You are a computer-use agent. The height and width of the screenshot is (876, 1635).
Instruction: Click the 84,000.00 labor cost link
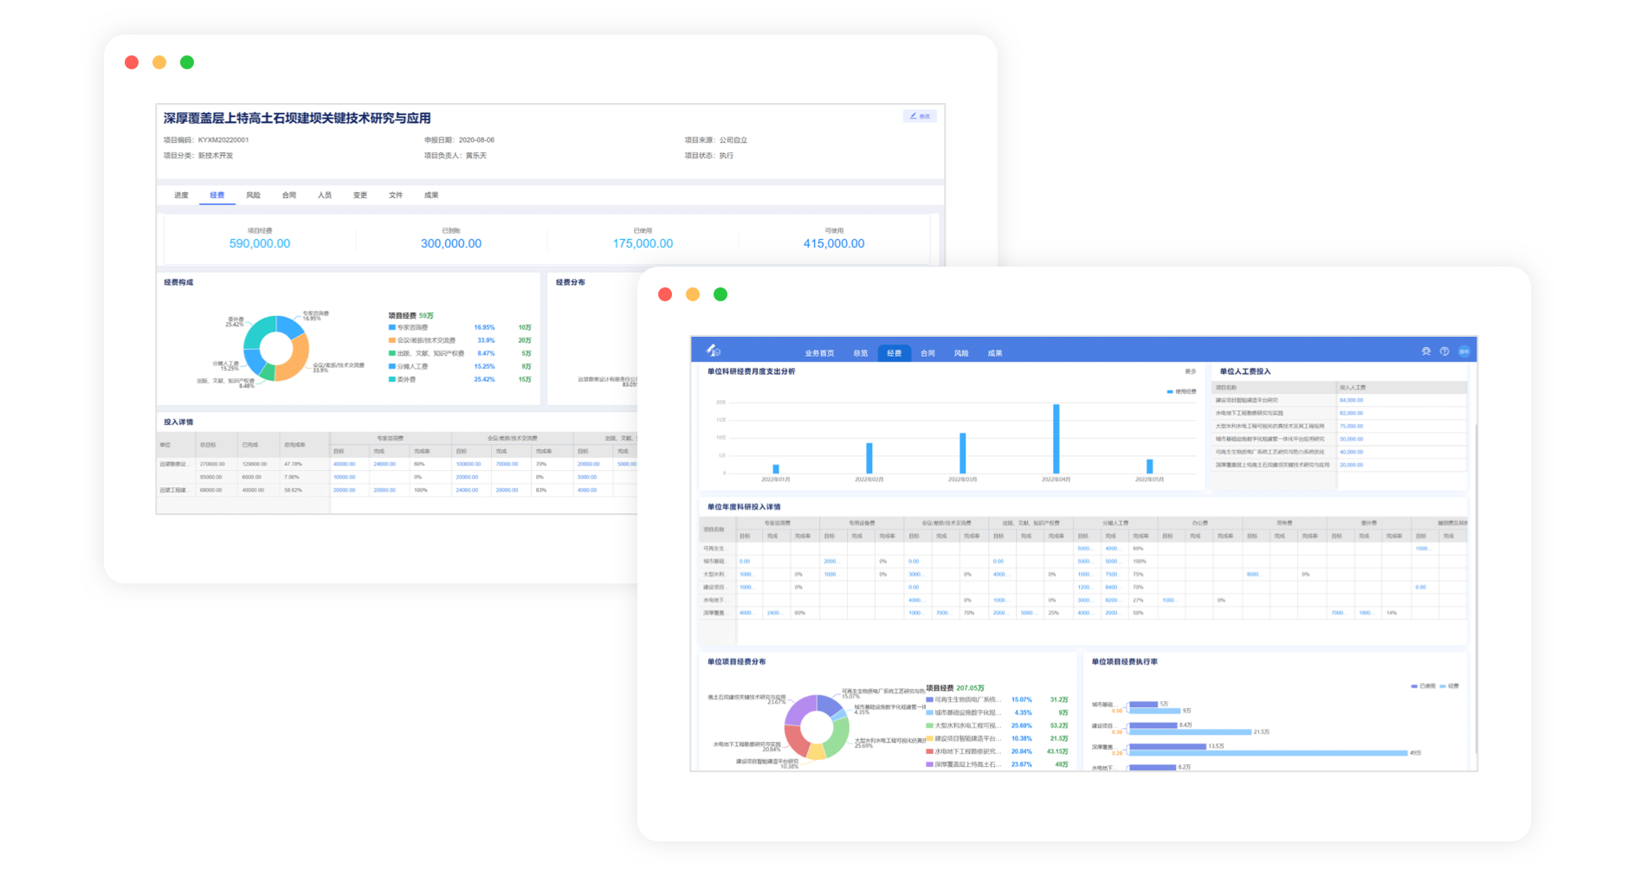tap(1351, 401)
